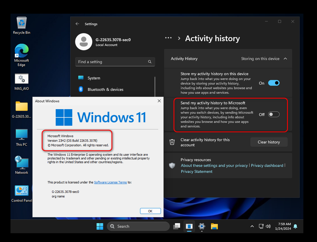
Task: Click Version 23H2 OS Build text
Action: pyautogui.click(x=72, y=141)
